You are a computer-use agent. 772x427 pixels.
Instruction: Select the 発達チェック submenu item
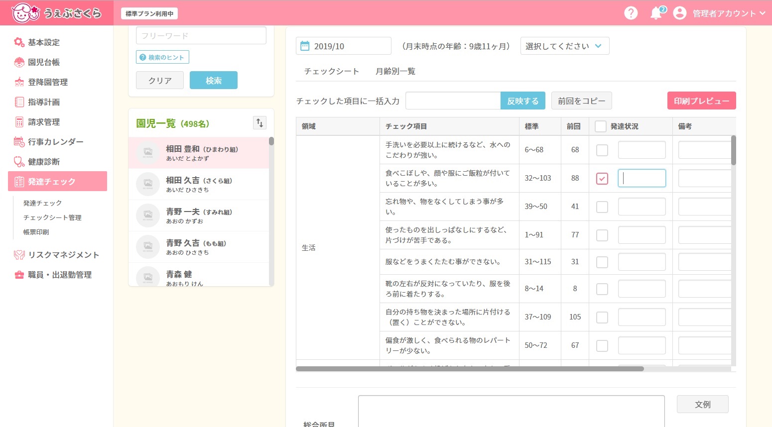[x=43, y=203]
